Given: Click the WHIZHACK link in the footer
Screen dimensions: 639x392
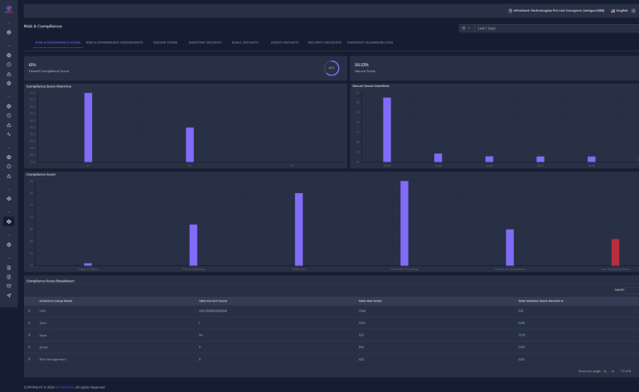Looking at the screenshot, I should 65,387.
